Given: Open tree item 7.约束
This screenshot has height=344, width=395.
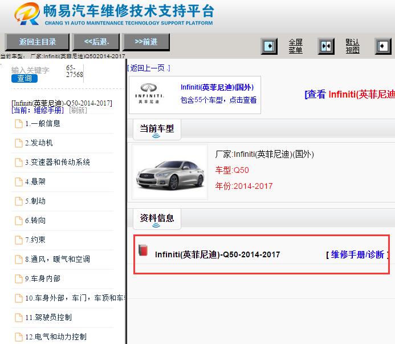Looking at the screenshot, I should click(35, 240).
